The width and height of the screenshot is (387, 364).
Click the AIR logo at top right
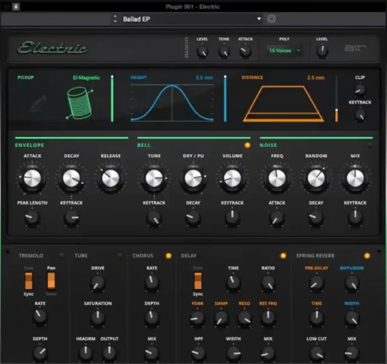[355, 48]
